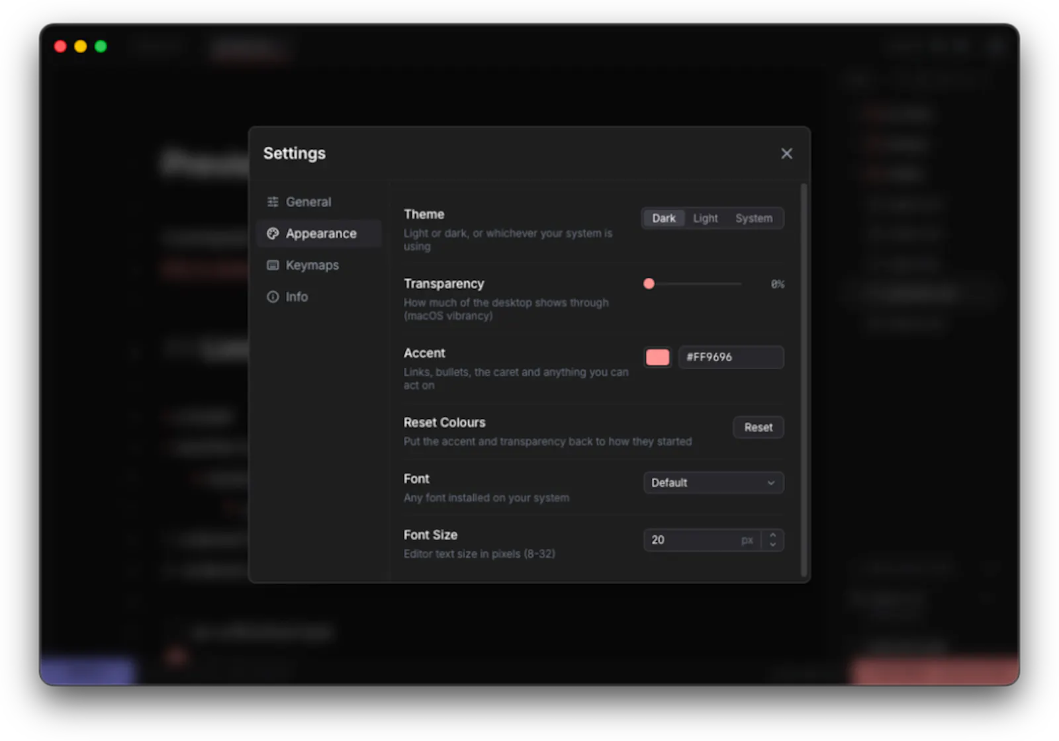Switch theme to Light

(706, 218)
